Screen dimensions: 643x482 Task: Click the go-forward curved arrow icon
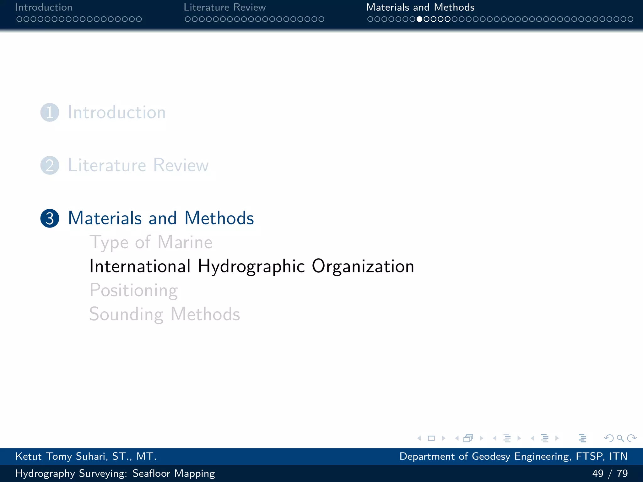pos(632,438)
